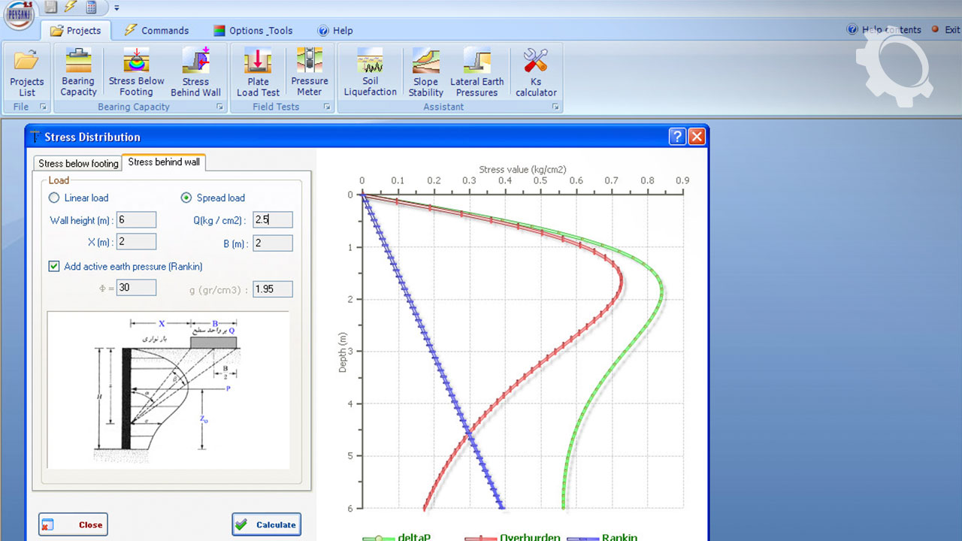The width and height of the screenshot is (962, 541).
Task: Open the quick access toolbar dropdown arrow
Action: [x=116, y=8]
